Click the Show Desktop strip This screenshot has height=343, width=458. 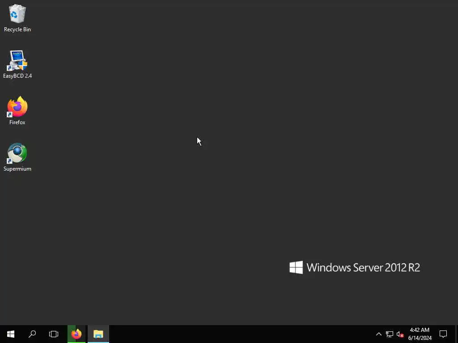click(x=457, y=334)
